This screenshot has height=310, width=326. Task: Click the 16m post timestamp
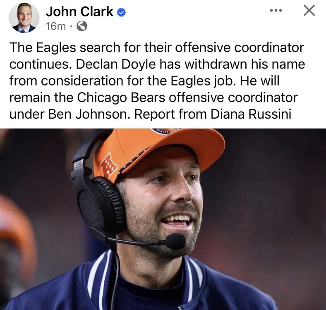coord(56,26)
